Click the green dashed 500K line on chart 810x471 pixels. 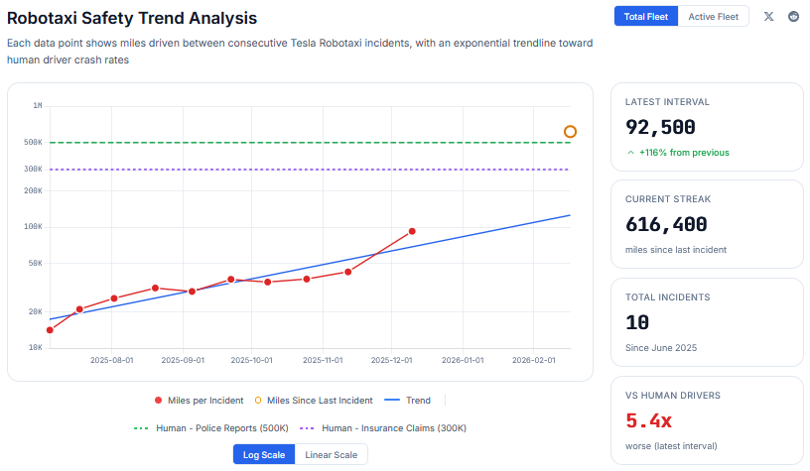[298, 143]
